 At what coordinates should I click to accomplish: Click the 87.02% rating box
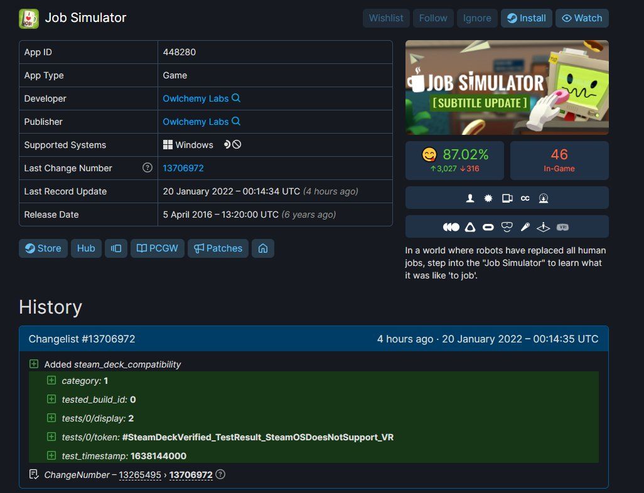coord(454,161)
